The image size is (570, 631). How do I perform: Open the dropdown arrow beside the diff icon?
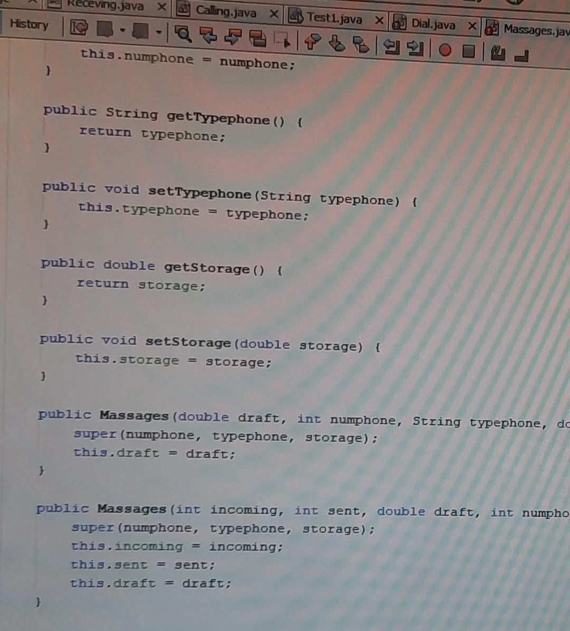159,32
